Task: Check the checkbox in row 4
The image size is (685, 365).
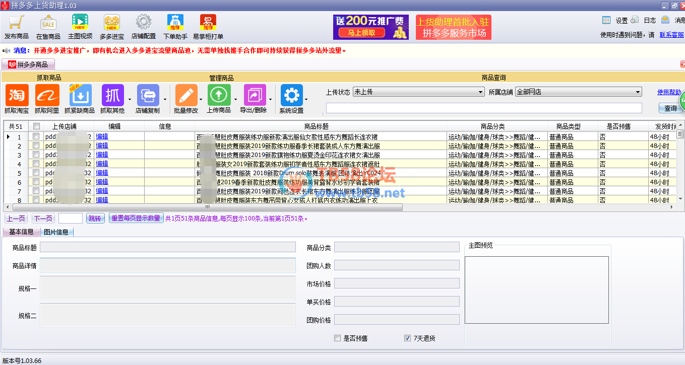Action: [36, 164]
